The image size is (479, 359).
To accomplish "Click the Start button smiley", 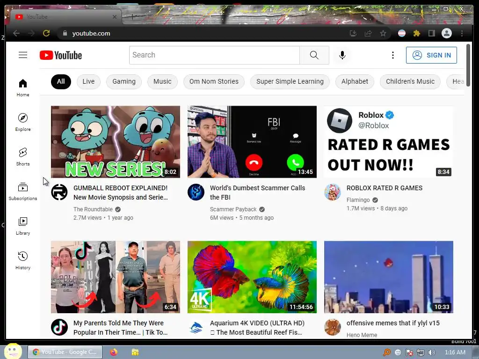I will pyautogui.click(x=13, y=351).
